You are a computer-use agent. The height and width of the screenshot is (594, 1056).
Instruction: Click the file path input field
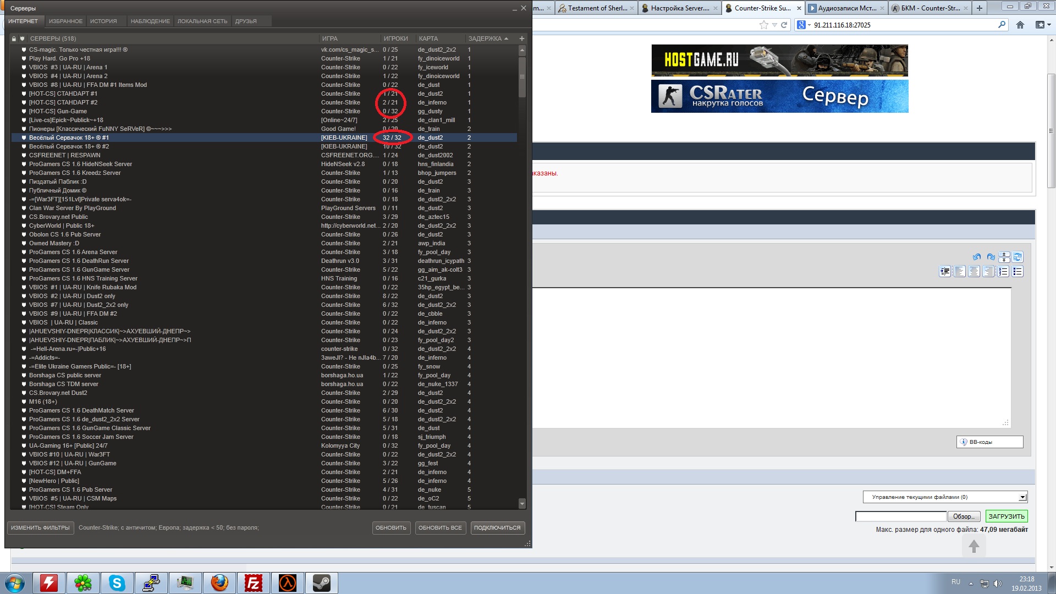(x=900, y=516)
